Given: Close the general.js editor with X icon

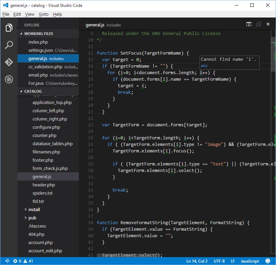Looking at the screenshot, I should (268, 24).
